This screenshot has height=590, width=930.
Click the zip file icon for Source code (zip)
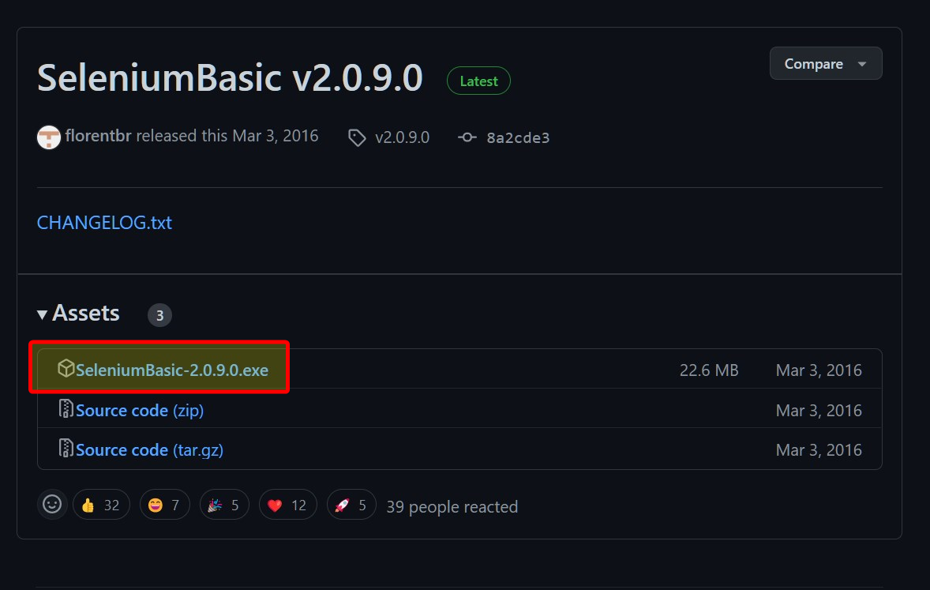pos(66,408)
